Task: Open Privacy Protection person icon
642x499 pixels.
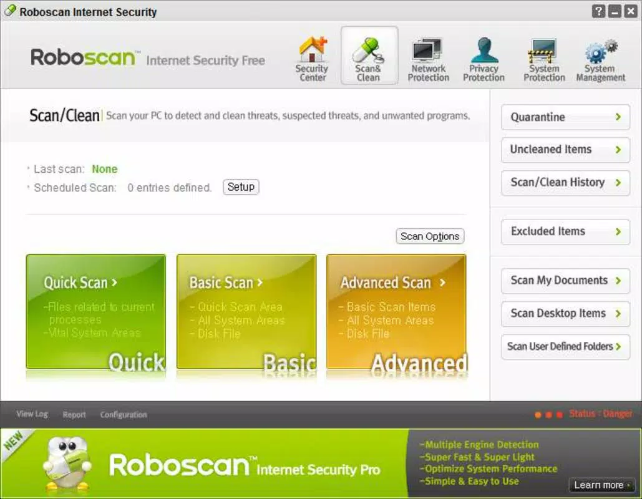Action: point(484,50)
